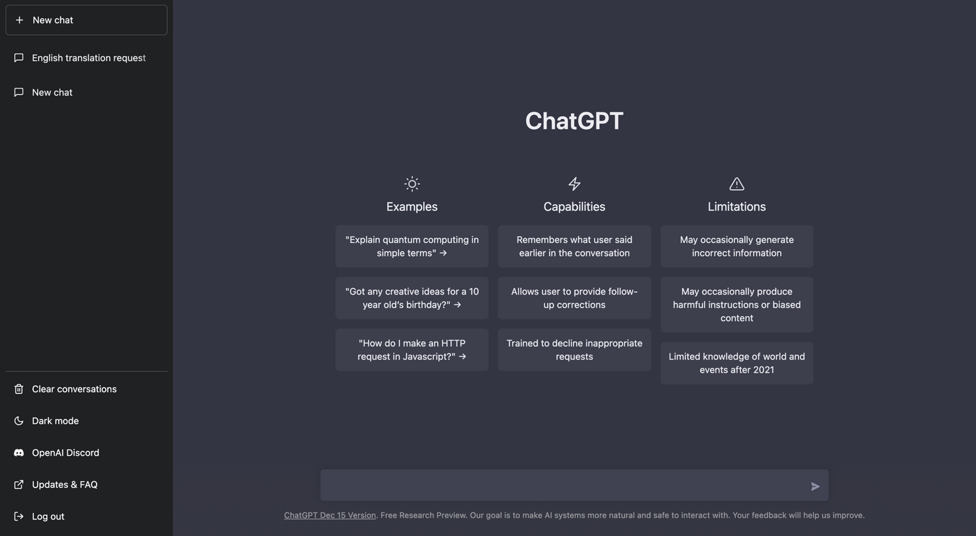
Task: Click the Examples sun/lightbulb icon
Action: pyautogui.click(x=412, y=183)
